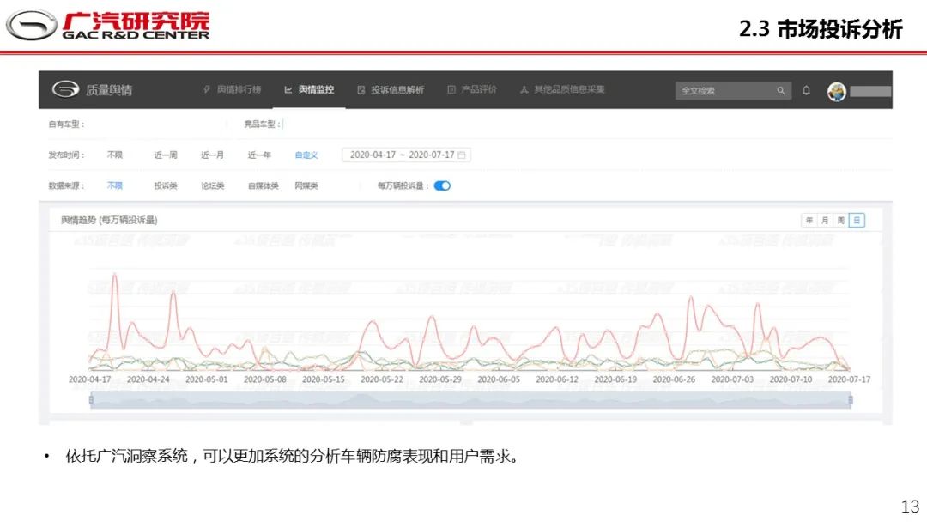Open the notification bell
This screenshot has height=522, width=927.
pyautogui.click(x=806, y=90)
